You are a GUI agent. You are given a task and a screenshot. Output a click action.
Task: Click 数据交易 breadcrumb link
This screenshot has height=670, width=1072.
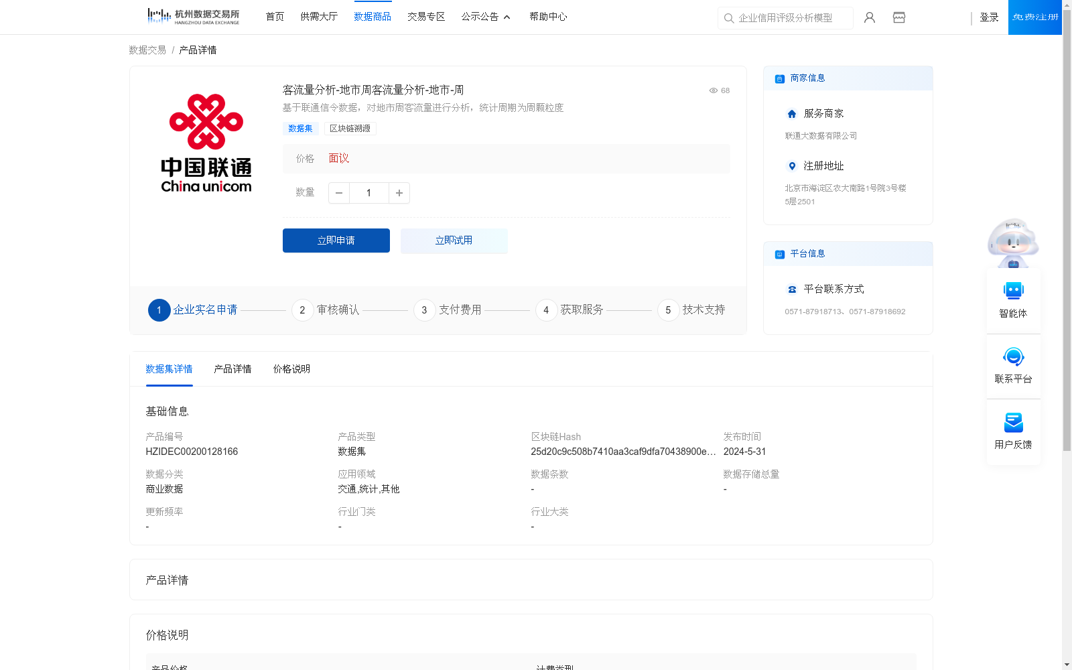(x=147, y=50)
